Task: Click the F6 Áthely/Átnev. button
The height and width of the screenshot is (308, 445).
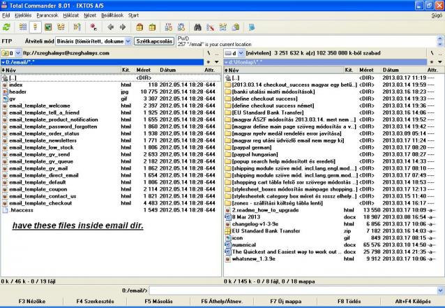Action: pos(222,301)
